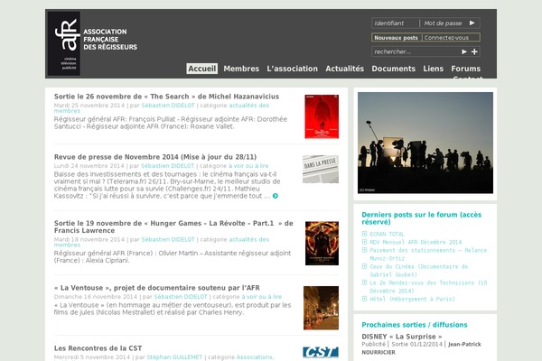Open Sébastien DIDELOT author on La Ventouse post
The image size is (542, 361).
pos(181,297)
